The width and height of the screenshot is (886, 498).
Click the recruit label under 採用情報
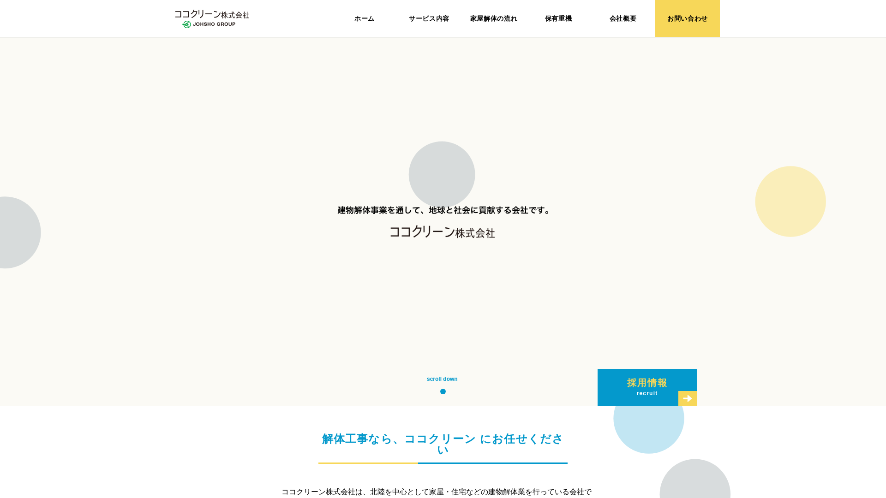647,393
